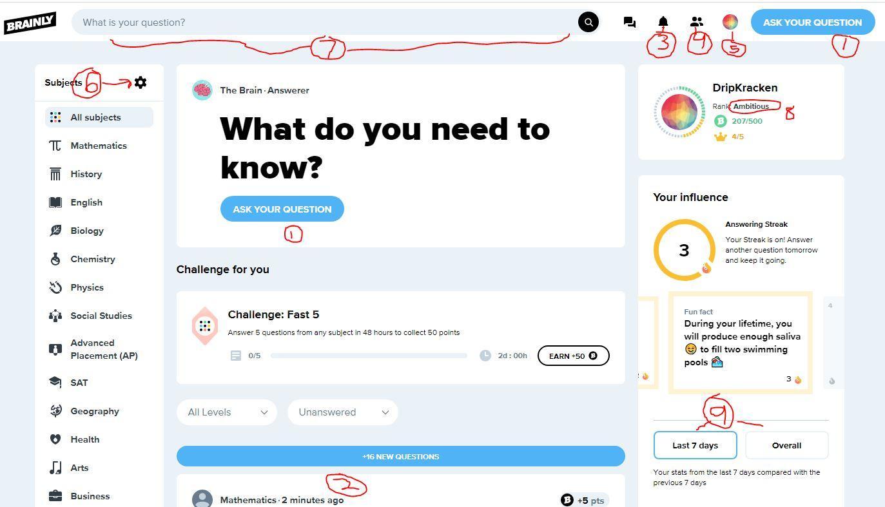This screenshot has width=885, height=507.
Task: Click header Ask Your Question button
Action: [813, 23]
